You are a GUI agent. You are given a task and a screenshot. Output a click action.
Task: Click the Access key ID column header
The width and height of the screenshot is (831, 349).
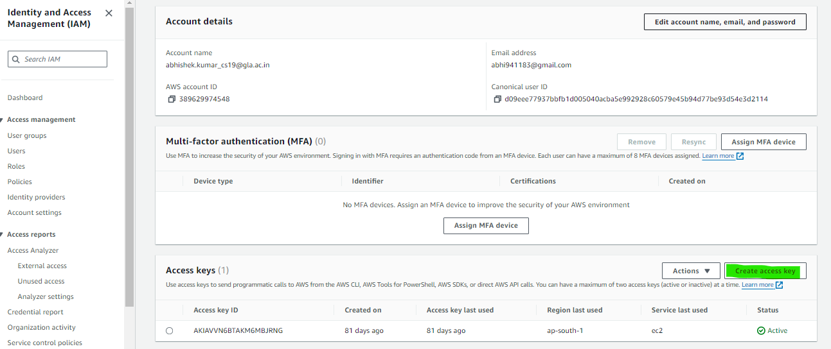(x=216, y=311)
